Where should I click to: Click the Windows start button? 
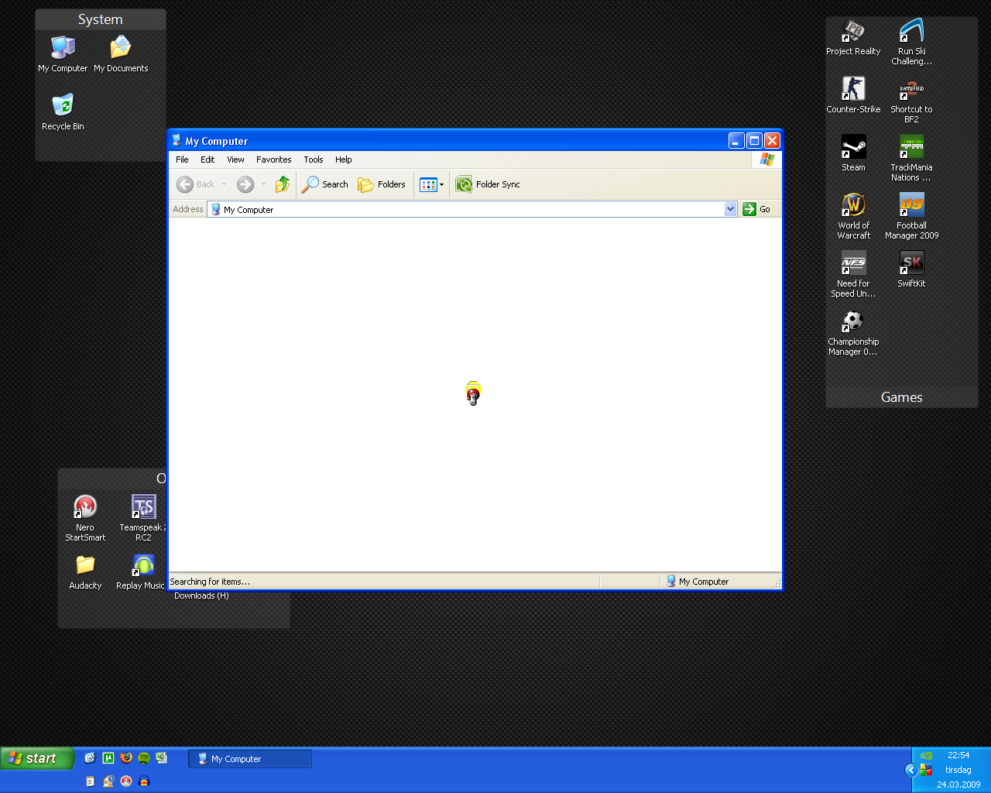click(x=37, y=758)
